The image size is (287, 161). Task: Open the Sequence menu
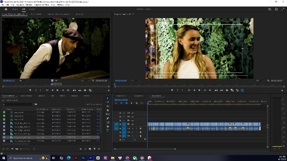pyautogui.click(x=20, y=5)
